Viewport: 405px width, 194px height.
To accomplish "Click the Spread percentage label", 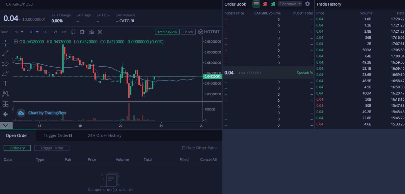I will click(305, 73).
